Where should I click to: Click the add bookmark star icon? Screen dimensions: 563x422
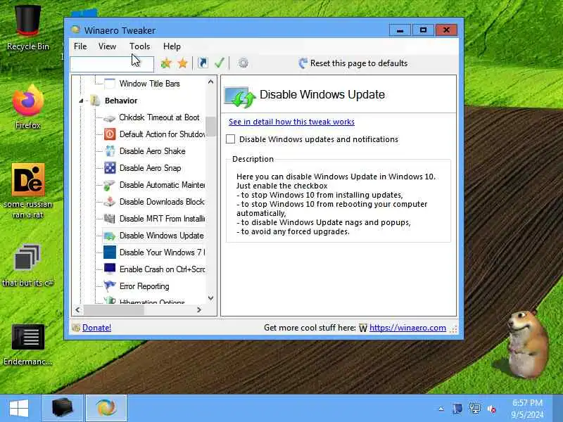[x=166, y=63]
